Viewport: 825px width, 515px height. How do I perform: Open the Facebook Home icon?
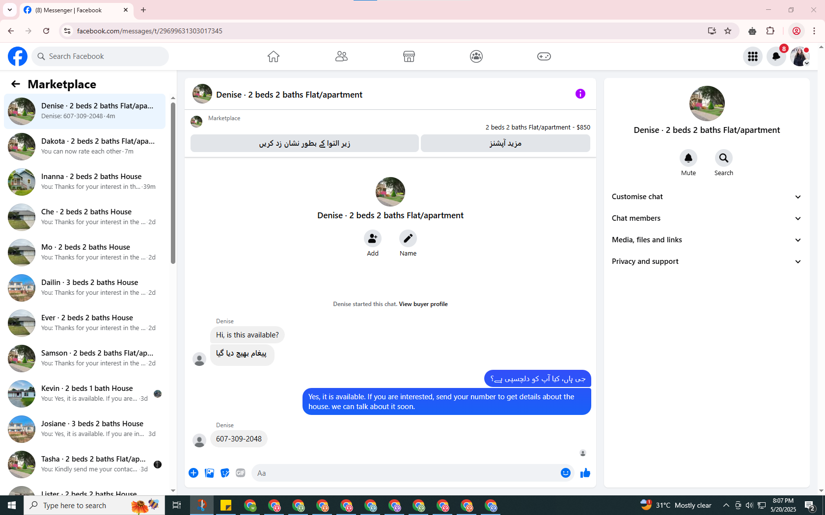[274, 56]
